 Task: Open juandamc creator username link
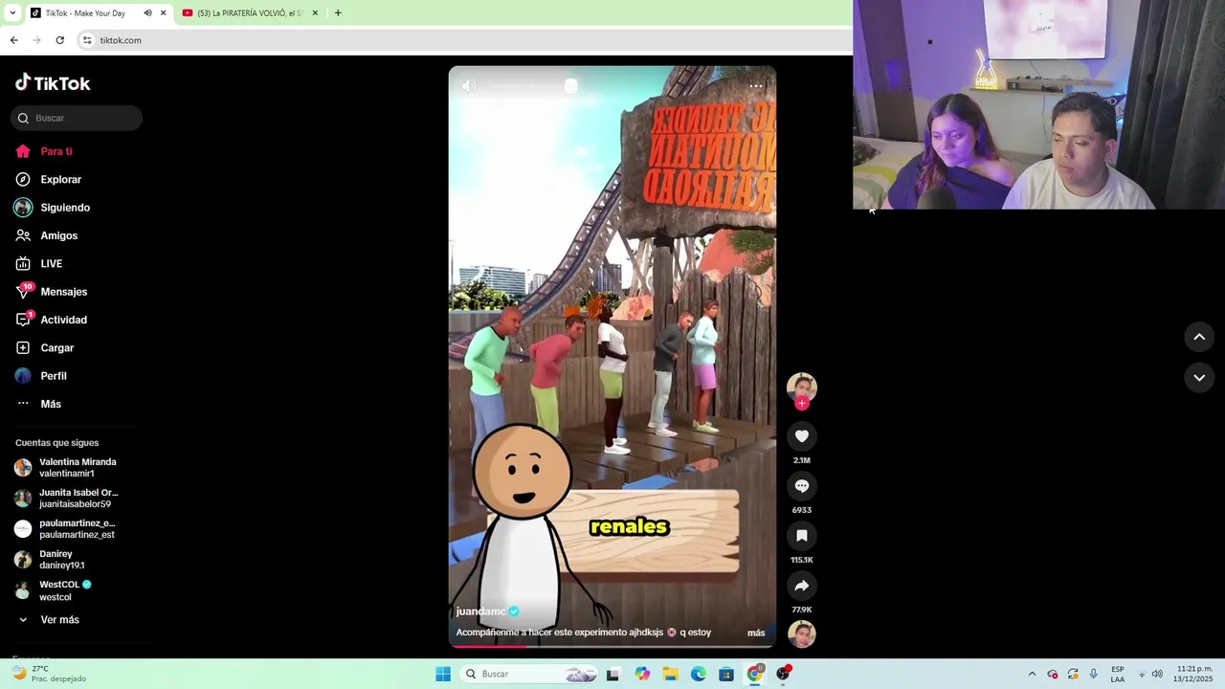pyautogui.click(x=480, y=611)
